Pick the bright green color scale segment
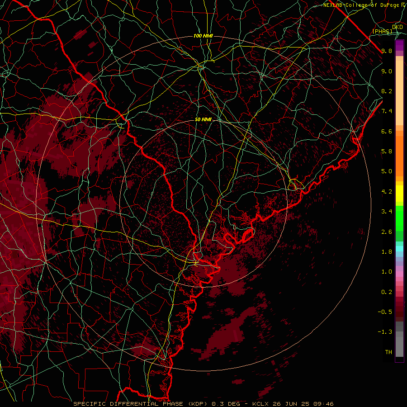 tap(399, 218)
